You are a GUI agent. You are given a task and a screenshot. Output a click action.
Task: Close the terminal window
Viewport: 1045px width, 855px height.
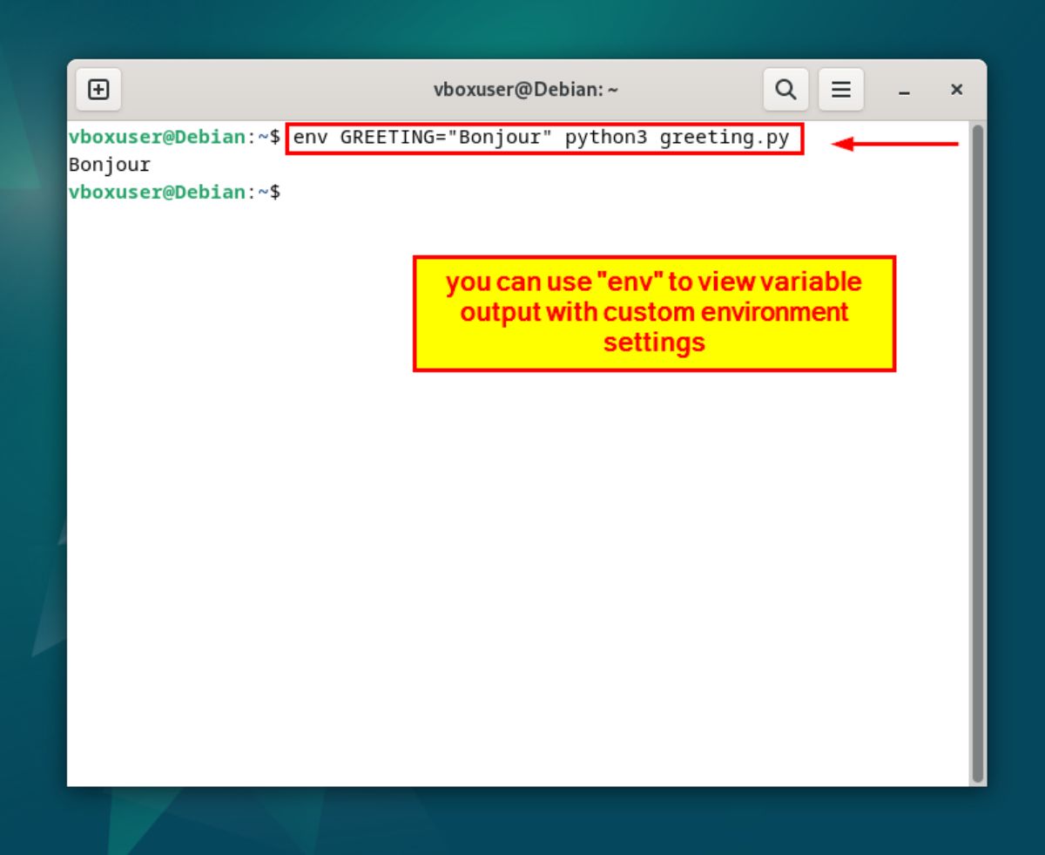pyautogui.click(x=956, y=90)
